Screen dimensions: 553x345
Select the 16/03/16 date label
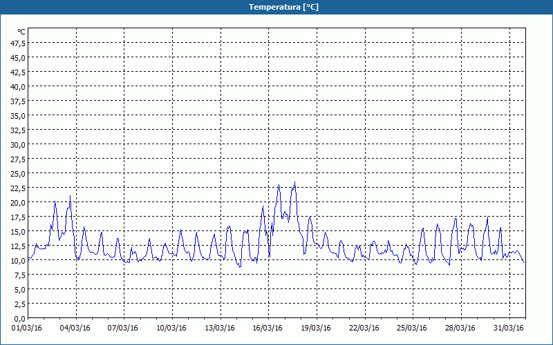[x=268, y=328]
